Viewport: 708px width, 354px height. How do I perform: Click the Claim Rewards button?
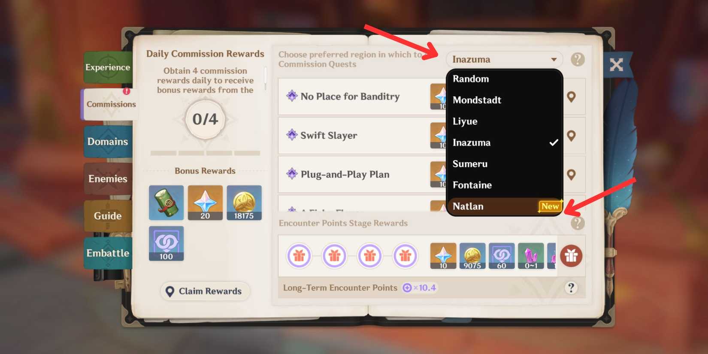tap(205, 291)
